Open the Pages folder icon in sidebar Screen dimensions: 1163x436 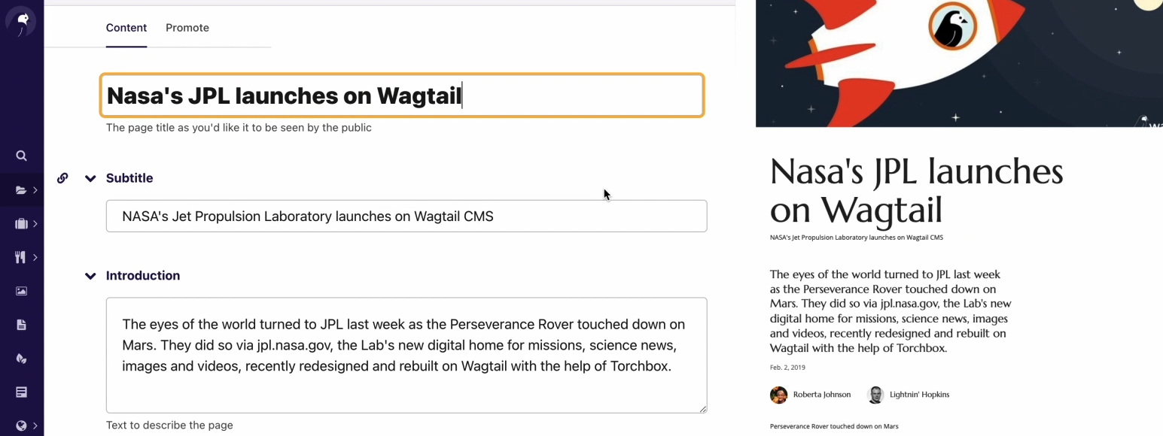click(x=21, y=190)
